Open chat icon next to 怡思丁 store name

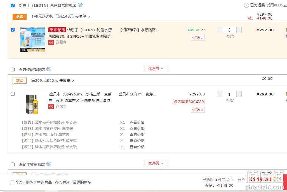pyautogui.click(x=80, y=5)
